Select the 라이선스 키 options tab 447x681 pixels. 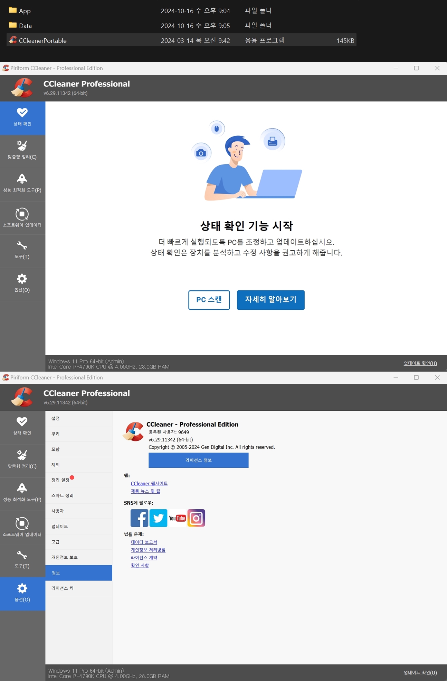[x=79, y=588]
